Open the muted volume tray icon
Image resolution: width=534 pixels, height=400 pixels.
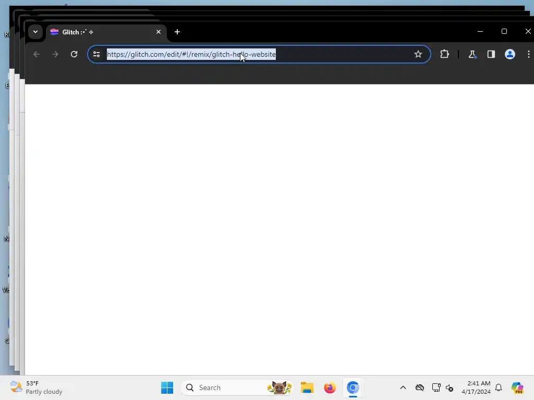coord(450,387)
